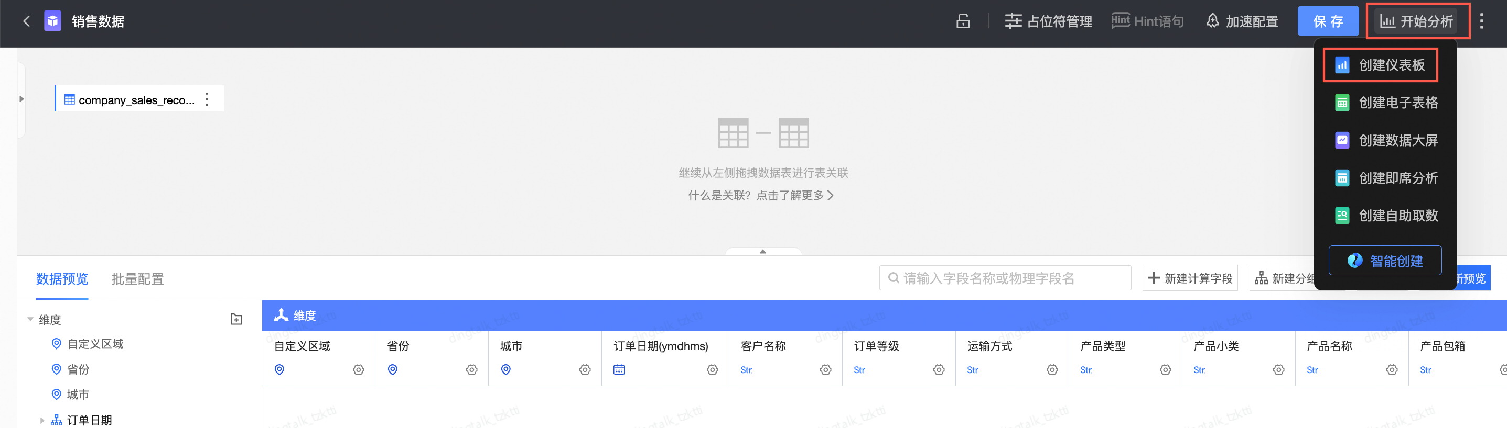Image resolution: width=1507 pixels, height=428 pixels.
Task: Click Str. type icon under 产品名称
Action: click(1313, 370)
